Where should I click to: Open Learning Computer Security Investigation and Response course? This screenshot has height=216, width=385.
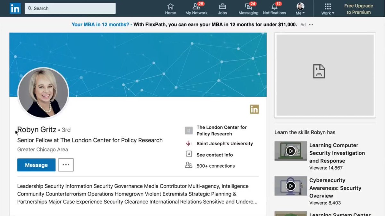(x=337, y=153)
